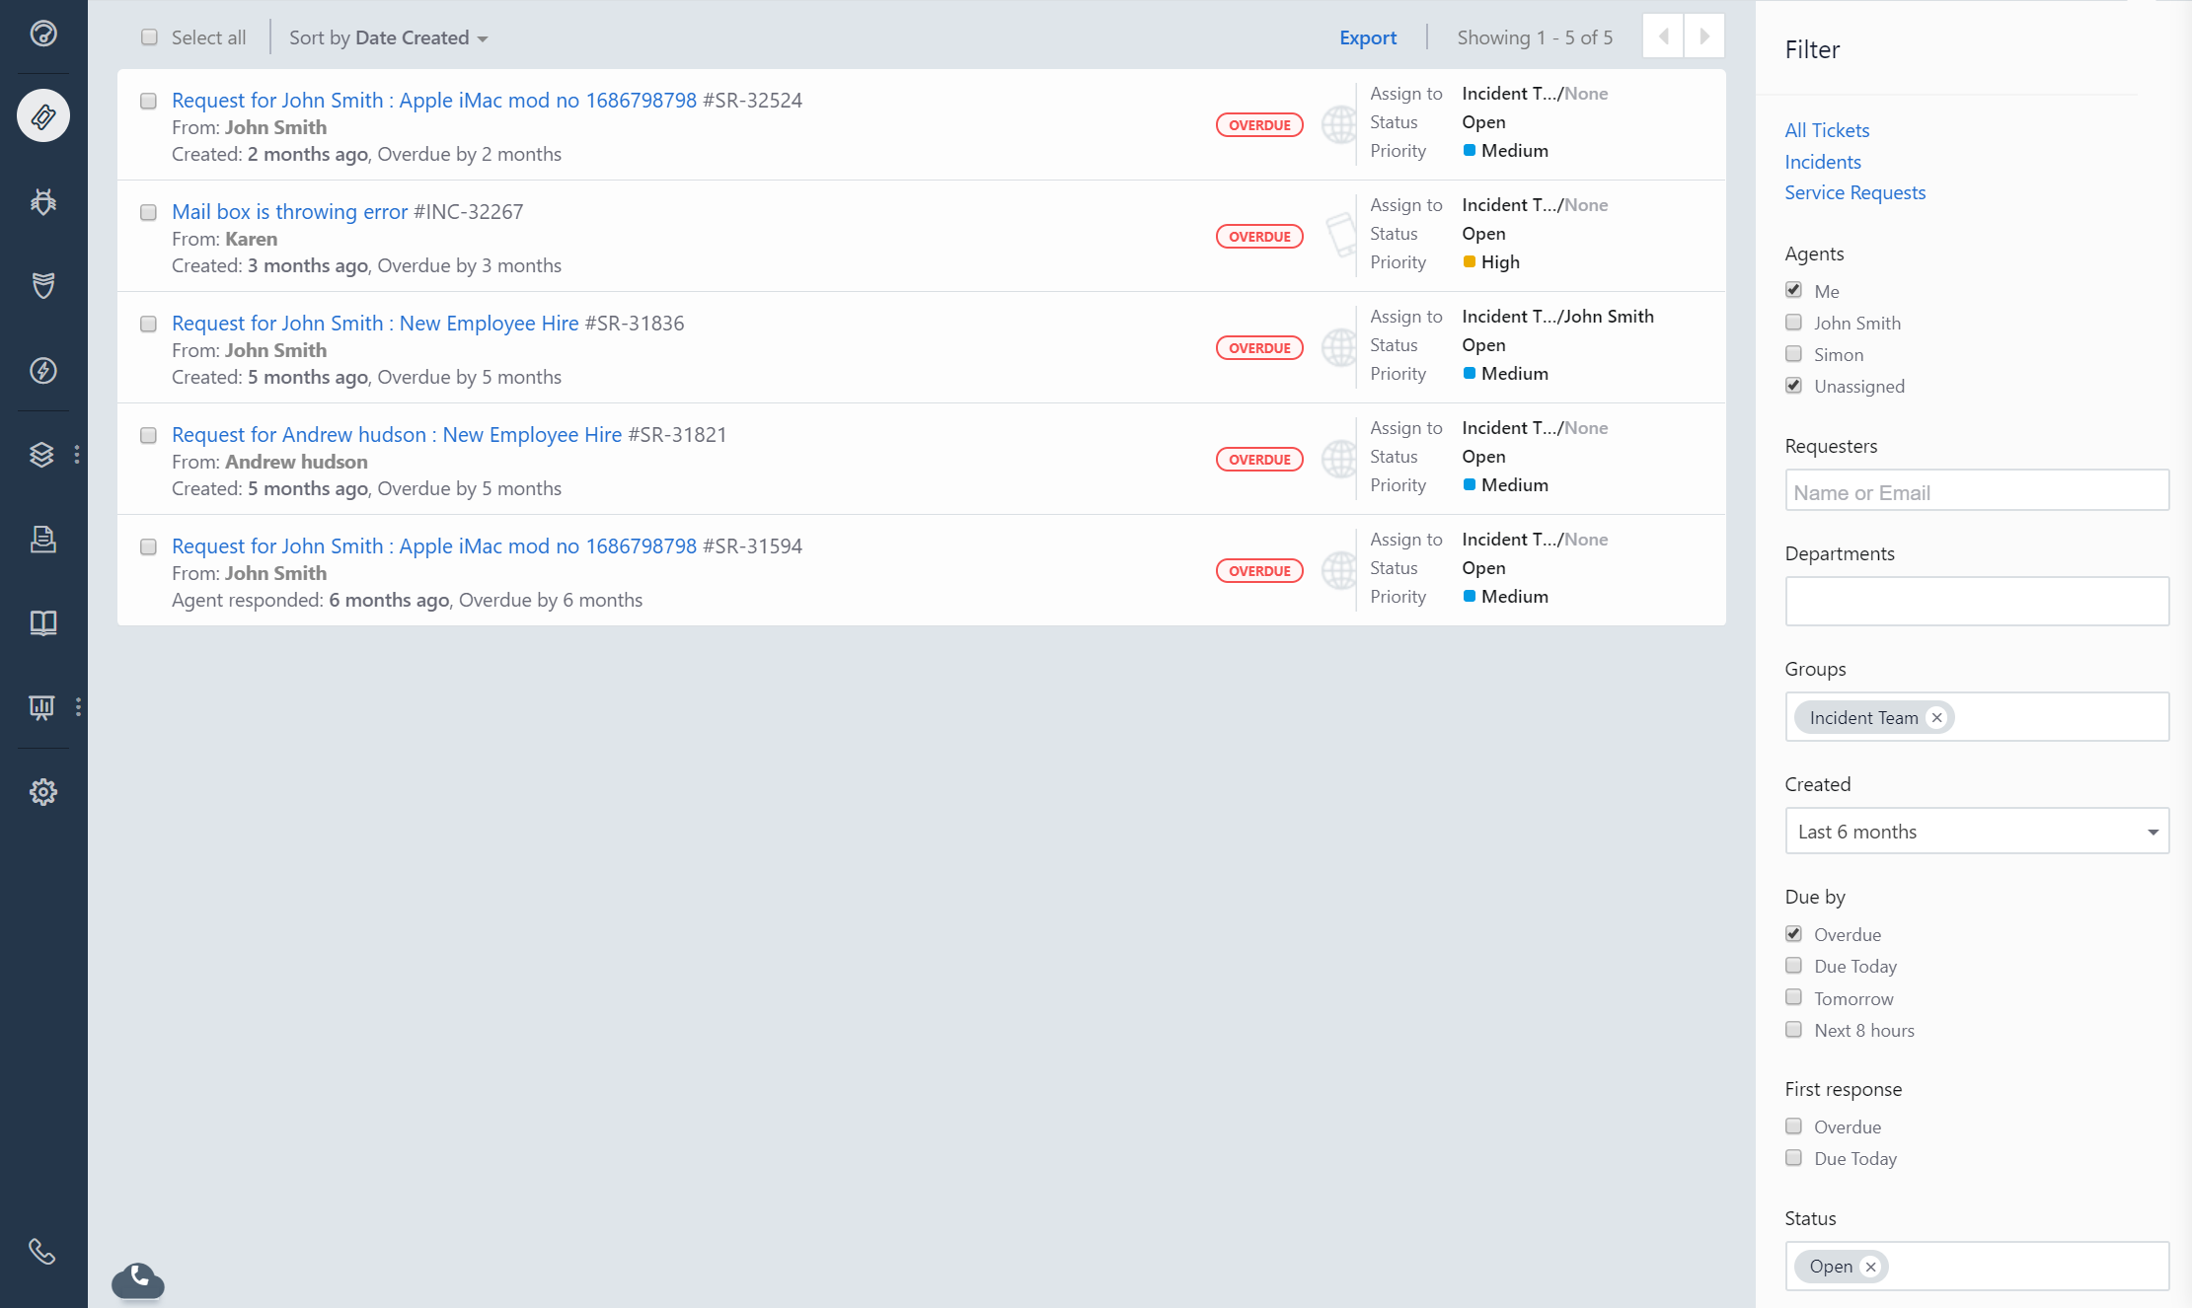Remove the Incident Team group filter tag
The width and height of the screenshot is (2192, 1308).
tap(1935, 717)
